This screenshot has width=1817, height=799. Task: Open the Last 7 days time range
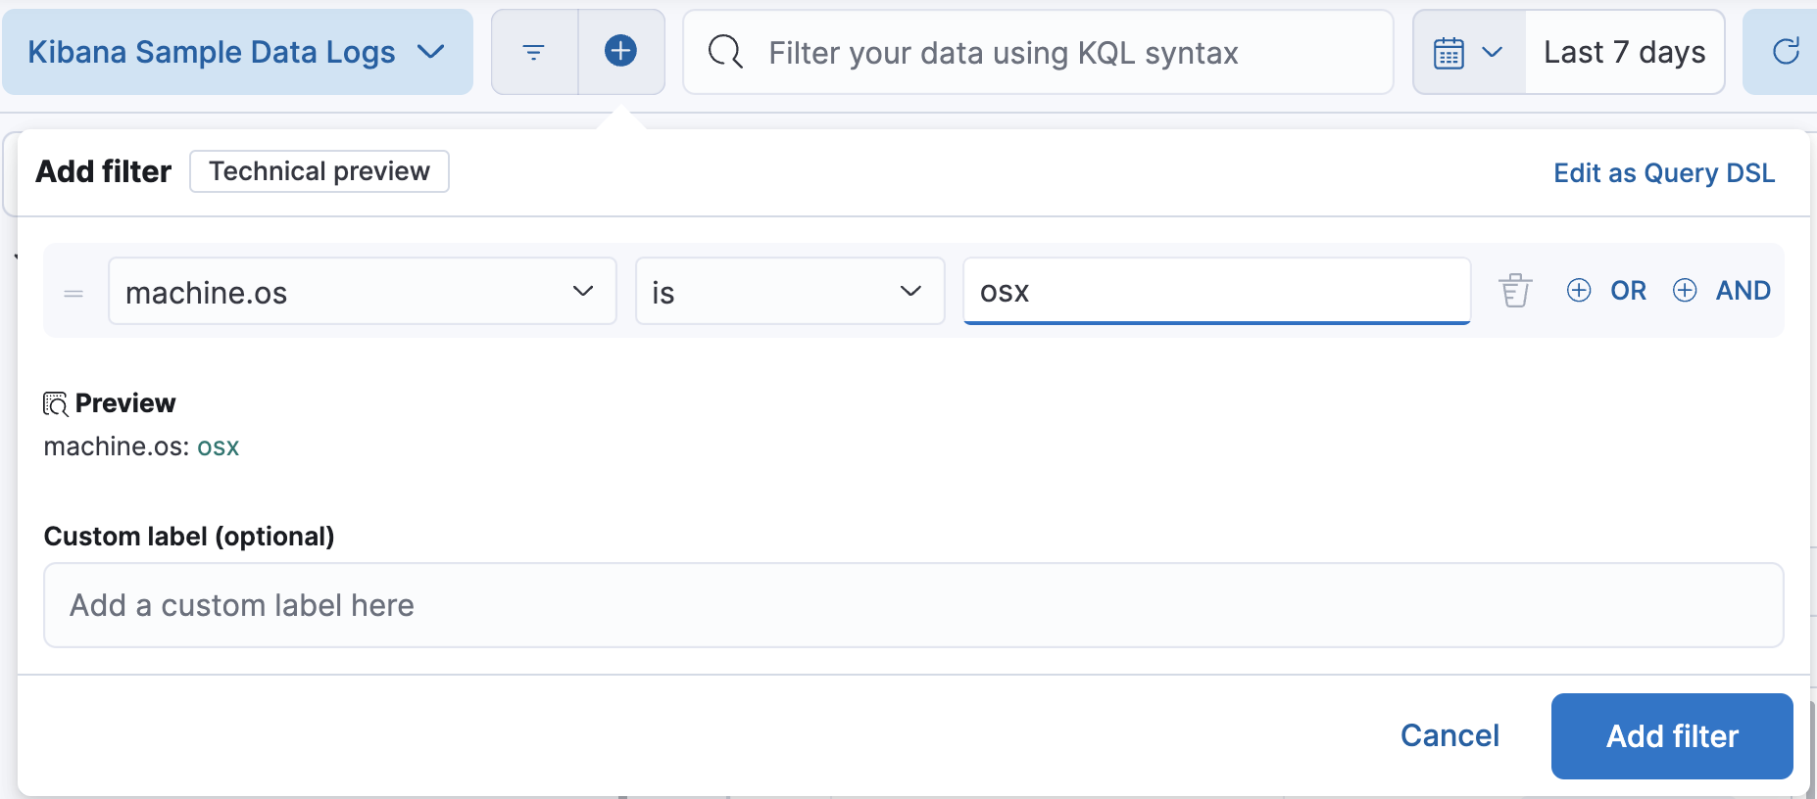pyautogui.click(x=1624, y=53)
